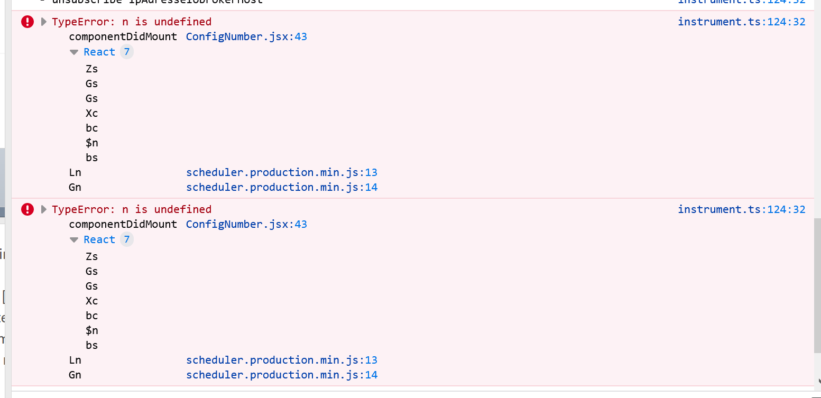Click the red error icon on the first TypeError
This screenshot has height=398, width=821.
point(27,21)
